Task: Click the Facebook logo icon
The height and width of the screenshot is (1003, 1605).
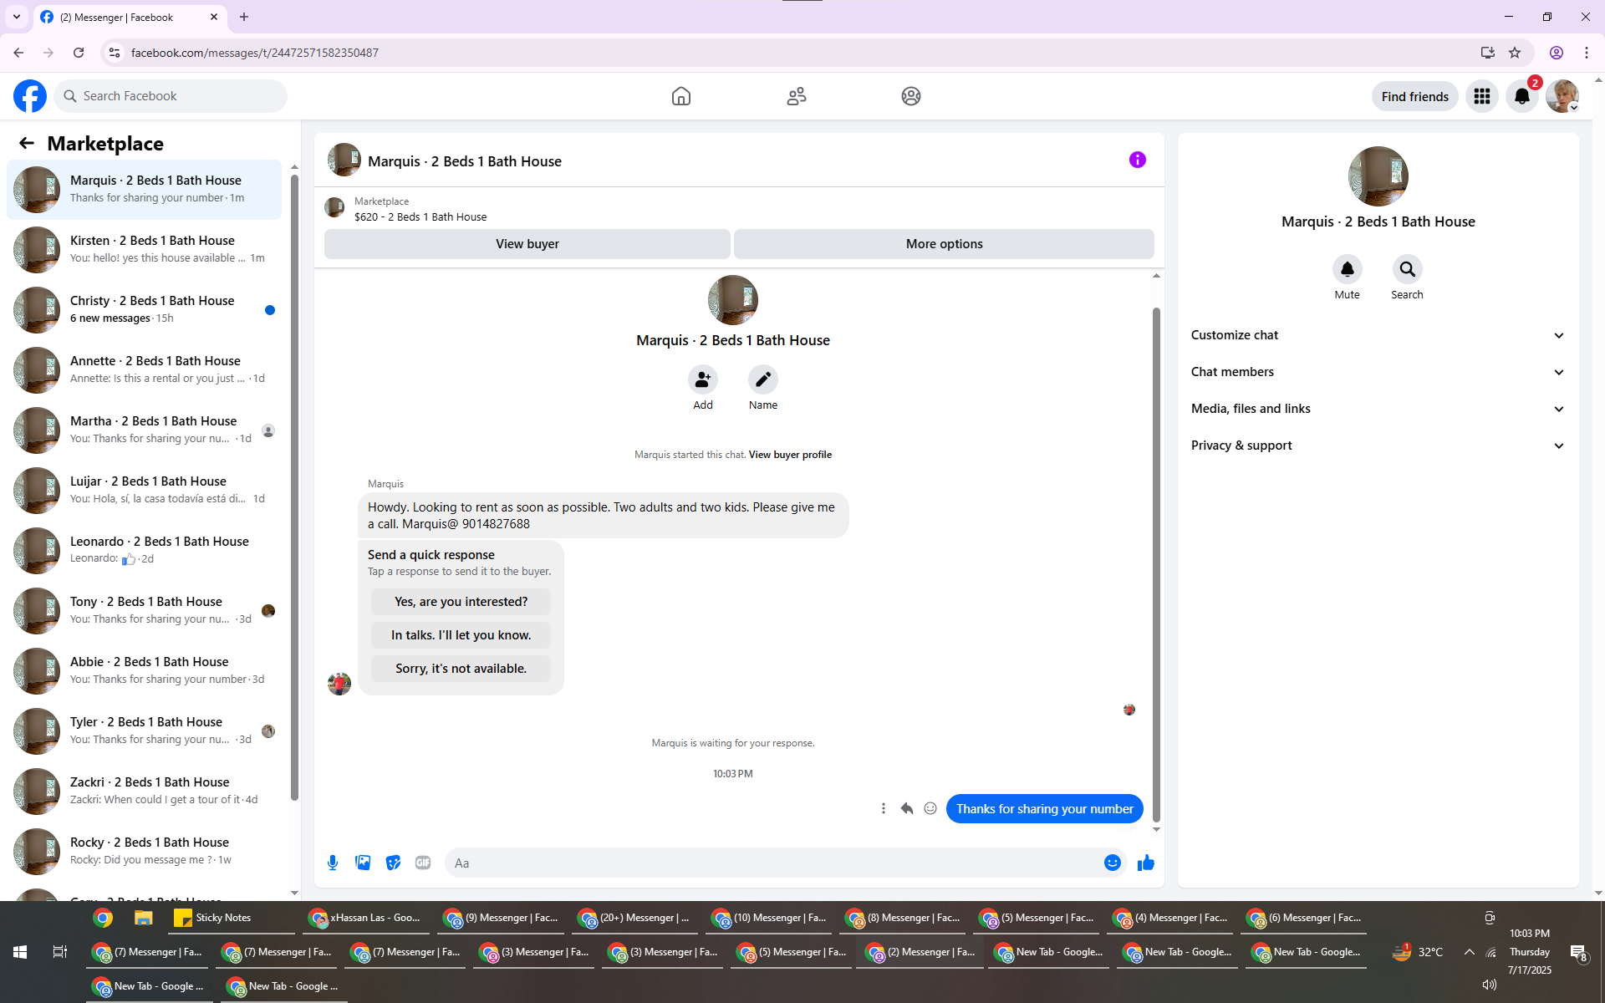Action: pos(30,96)
